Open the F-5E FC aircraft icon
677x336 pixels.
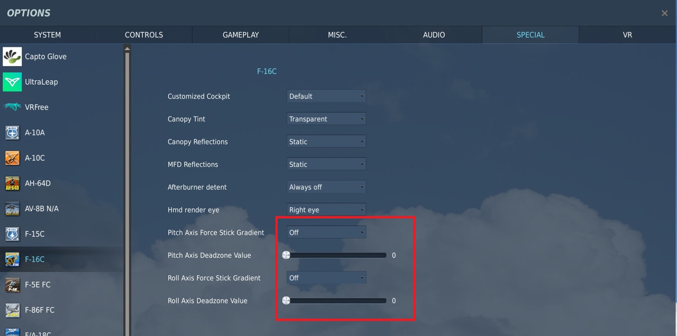point(12,285)
